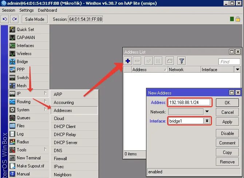The height and width of the screenshot is (178, 244).
Task: Open the Dashboard menu
Action: coord(47,10)
